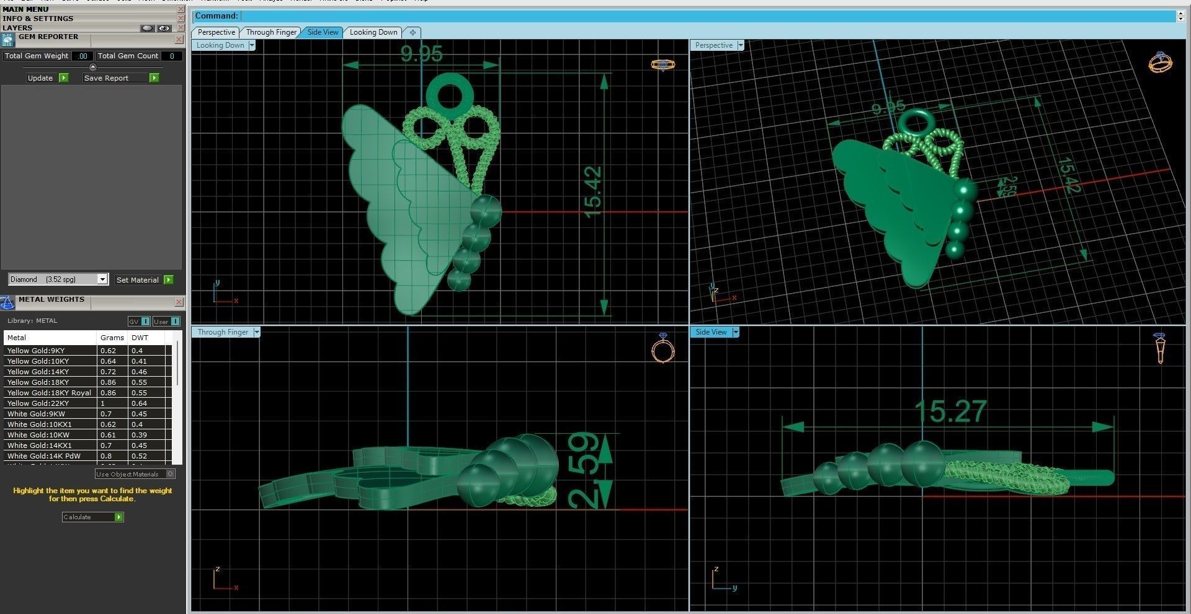1191x614 pixels.
Task: Open the Perspective viewport dropdown arrow
Action: click(x=741, y=45)
